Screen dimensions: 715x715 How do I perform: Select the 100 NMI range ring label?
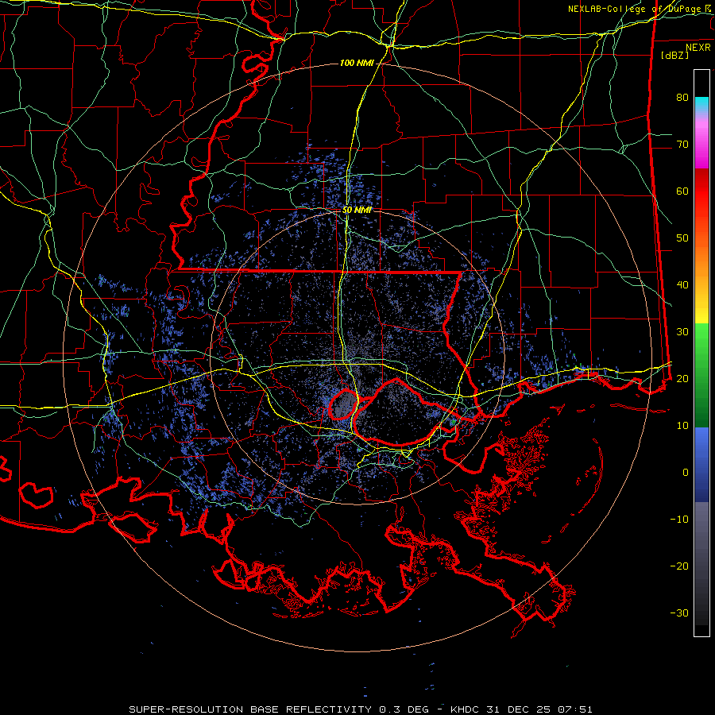tap(357, 63)
